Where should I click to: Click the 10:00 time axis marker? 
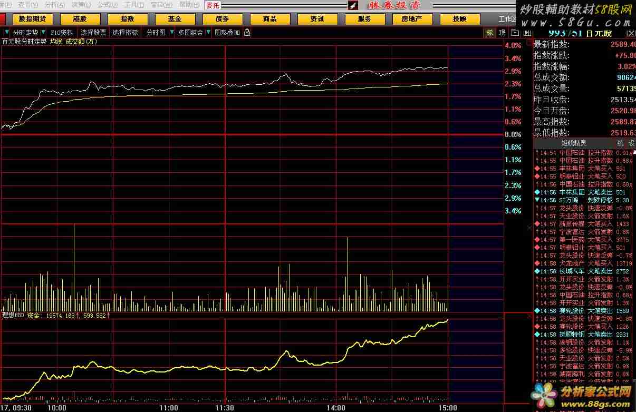(x=57, y=408)
